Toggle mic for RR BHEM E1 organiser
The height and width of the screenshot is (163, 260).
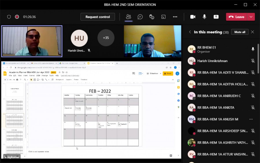click(253, 49)
